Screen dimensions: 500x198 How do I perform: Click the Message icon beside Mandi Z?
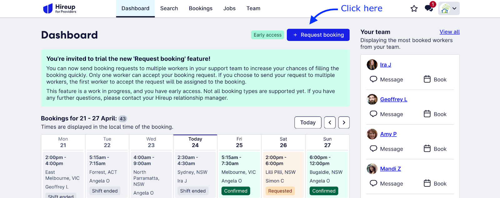click(373, 183)
